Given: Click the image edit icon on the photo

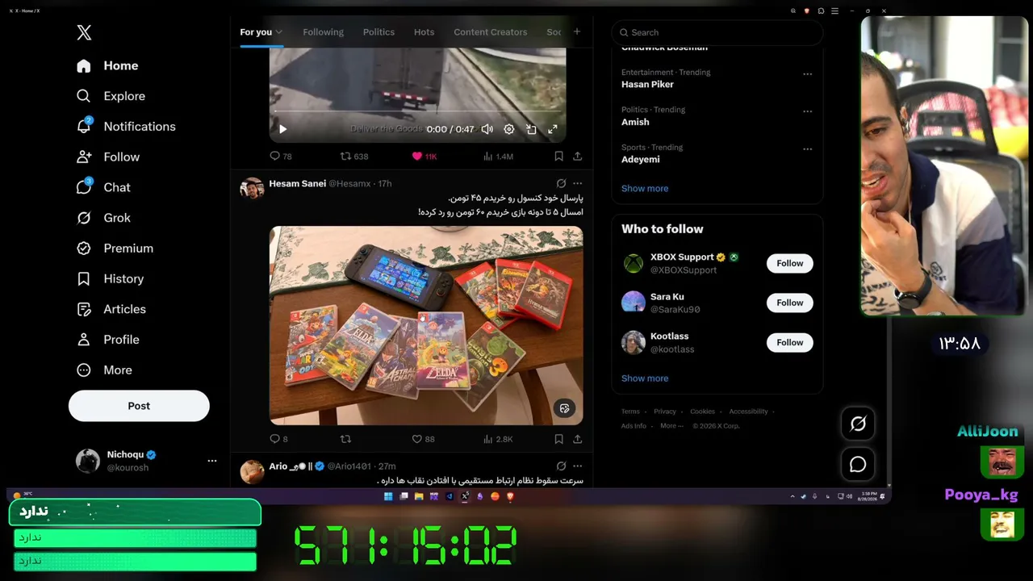Looking at the screenshot, I should click(564, 408).
